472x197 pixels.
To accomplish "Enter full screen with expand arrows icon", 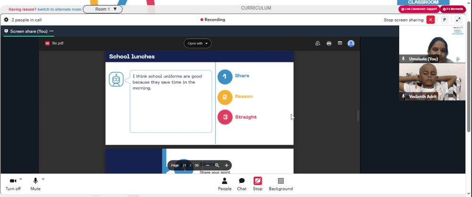I will tap(458, 20).
